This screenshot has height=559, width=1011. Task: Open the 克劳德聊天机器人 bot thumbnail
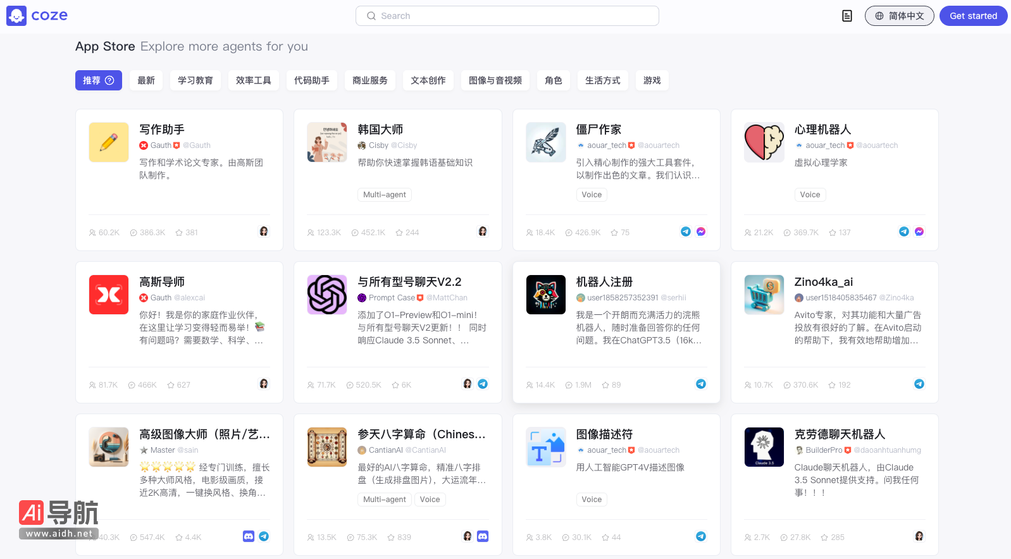point(764,447)
